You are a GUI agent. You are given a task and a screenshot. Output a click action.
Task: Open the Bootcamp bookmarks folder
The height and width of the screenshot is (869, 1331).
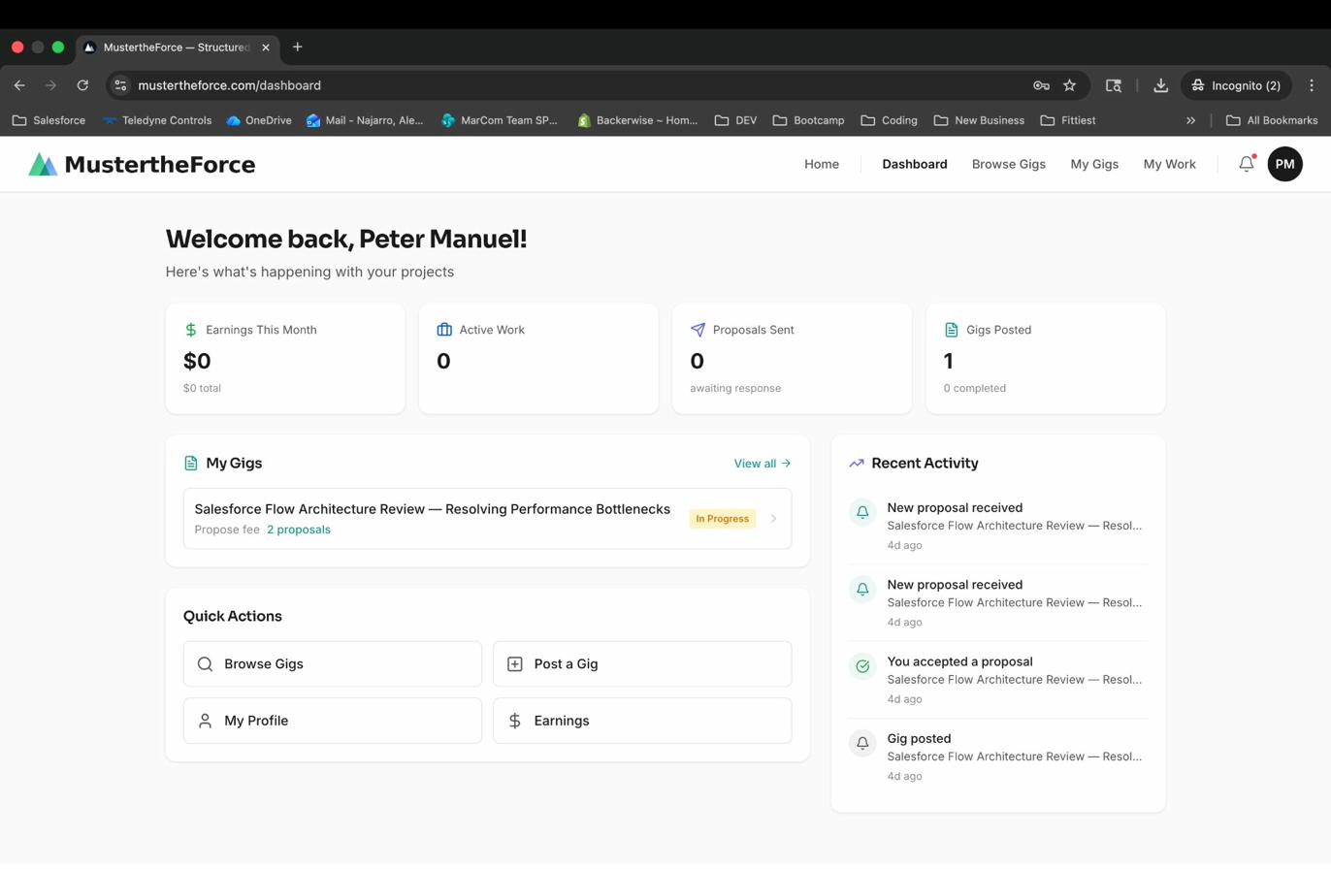coord(808,120)
